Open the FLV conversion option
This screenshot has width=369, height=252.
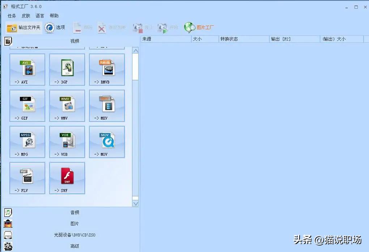(x=27, y=178)
